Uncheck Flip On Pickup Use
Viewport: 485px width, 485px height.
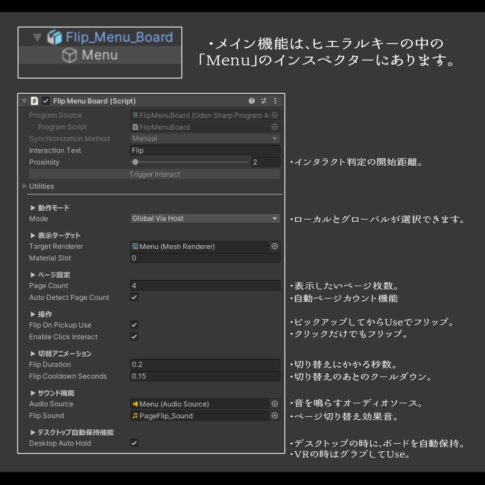pyautogui.click(x=134, y=325)
